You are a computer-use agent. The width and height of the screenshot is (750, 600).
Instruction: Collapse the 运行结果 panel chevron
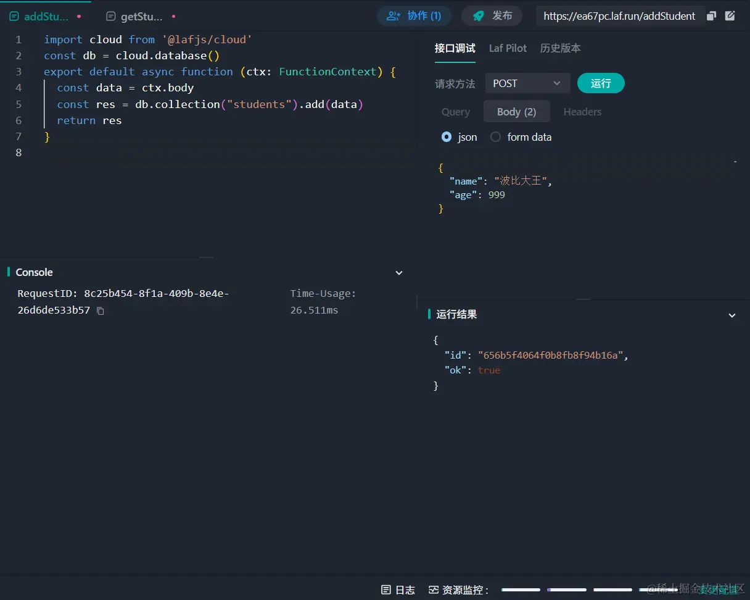click(732, 315)
